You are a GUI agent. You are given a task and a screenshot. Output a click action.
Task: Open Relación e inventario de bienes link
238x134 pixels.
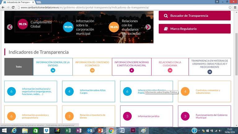[93, 116]
